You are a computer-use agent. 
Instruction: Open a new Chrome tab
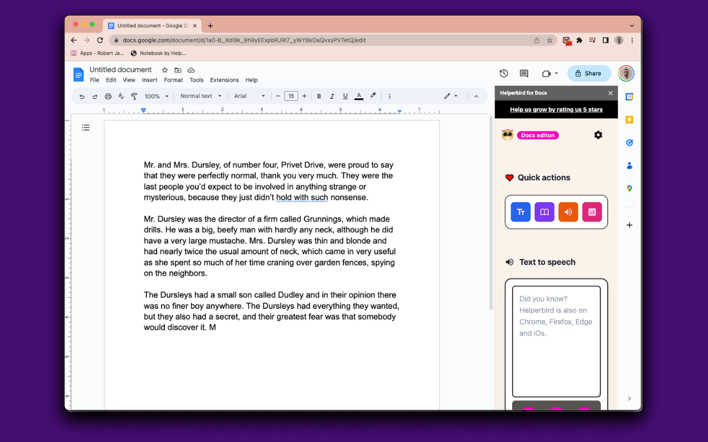tap(210, 25)
